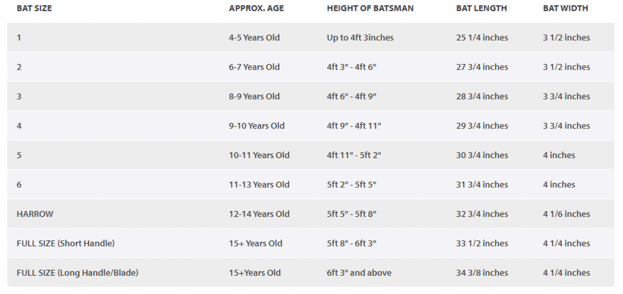
Task: Click the 34 3/8 inches length cell
Action: pos(482,273)
